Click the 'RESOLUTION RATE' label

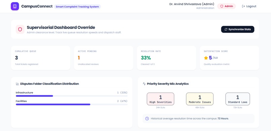[151, 51]
